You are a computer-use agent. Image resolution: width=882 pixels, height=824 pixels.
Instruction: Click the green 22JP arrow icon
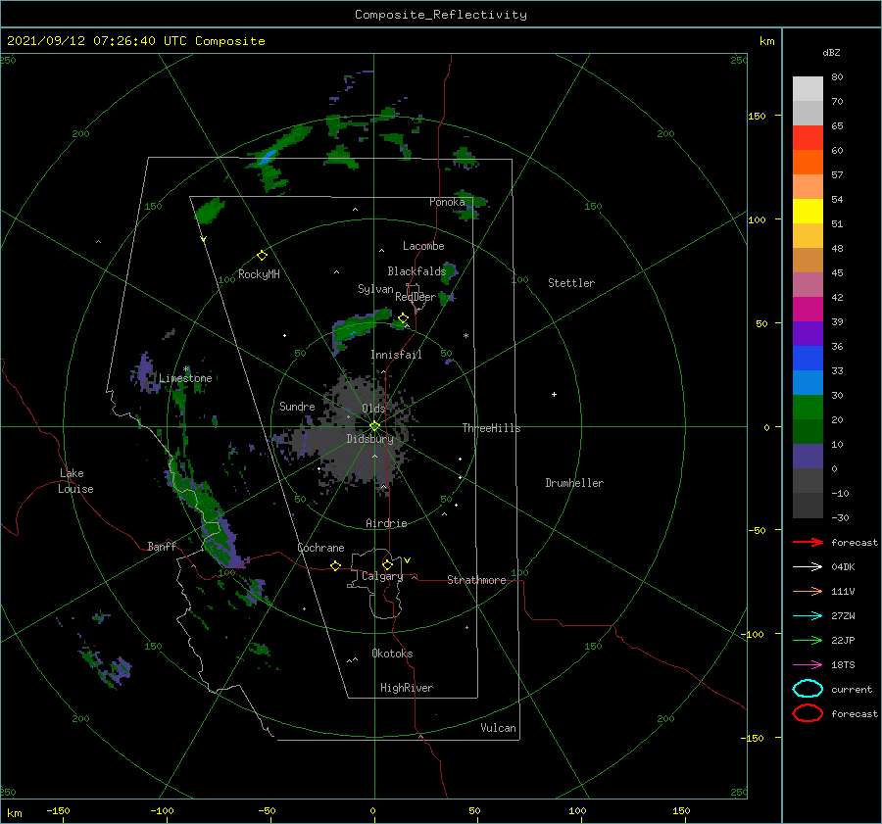pyautogui.click(x=808, y=640)
